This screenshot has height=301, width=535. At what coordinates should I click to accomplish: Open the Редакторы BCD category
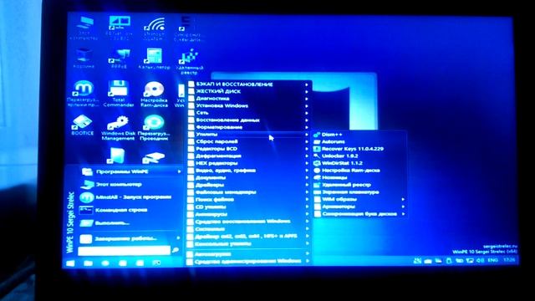[249, 149]
